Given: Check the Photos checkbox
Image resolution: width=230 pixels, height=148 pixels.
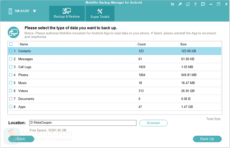Looking at the screenshot, I should tap(11, 75).
